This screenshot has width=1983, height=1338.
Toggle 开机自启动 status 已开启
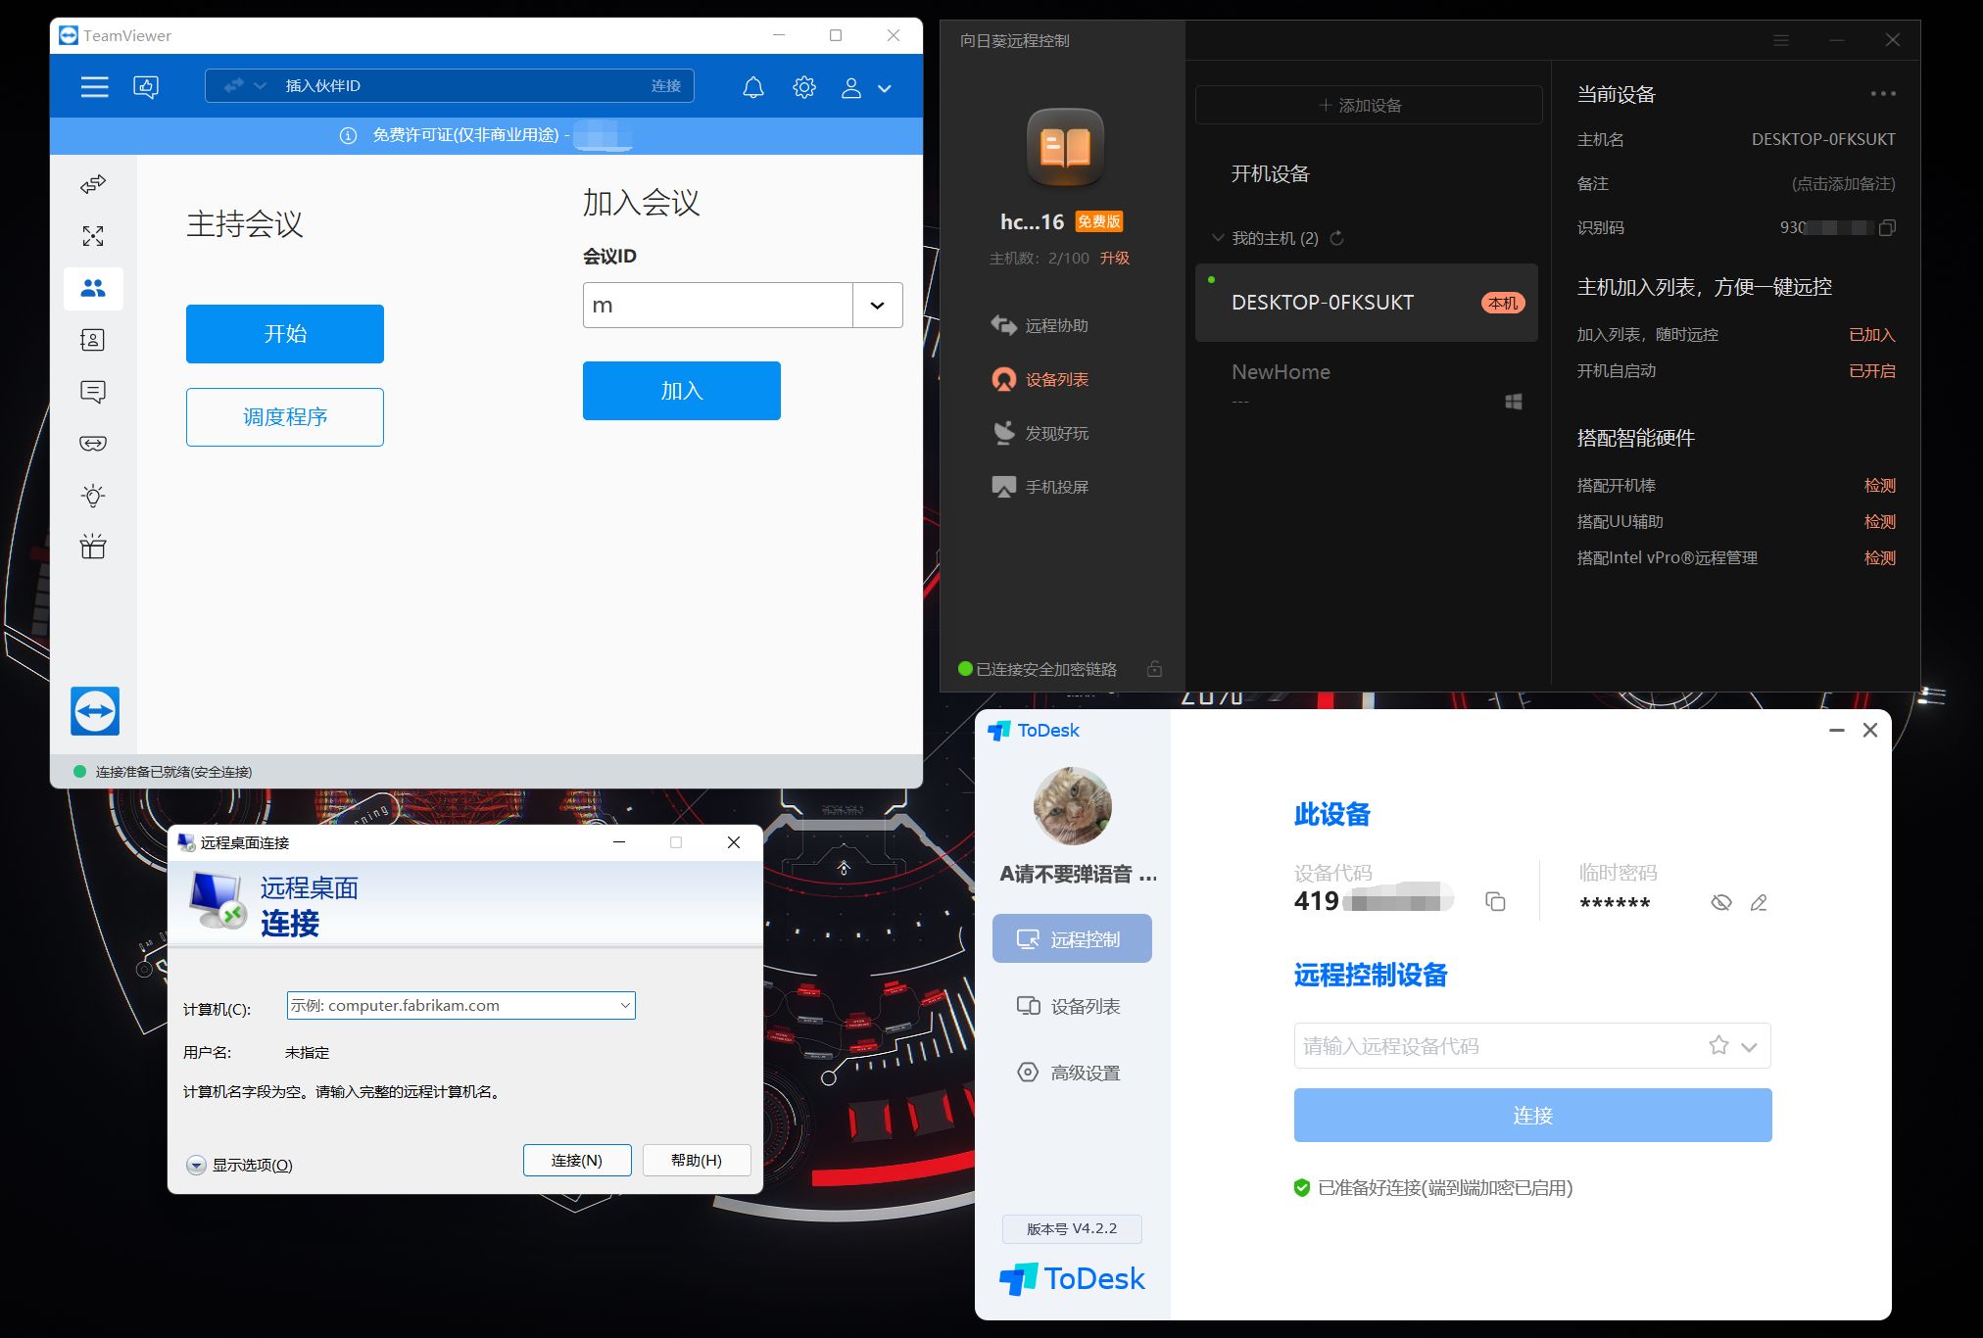click(x=1871, y=370)
